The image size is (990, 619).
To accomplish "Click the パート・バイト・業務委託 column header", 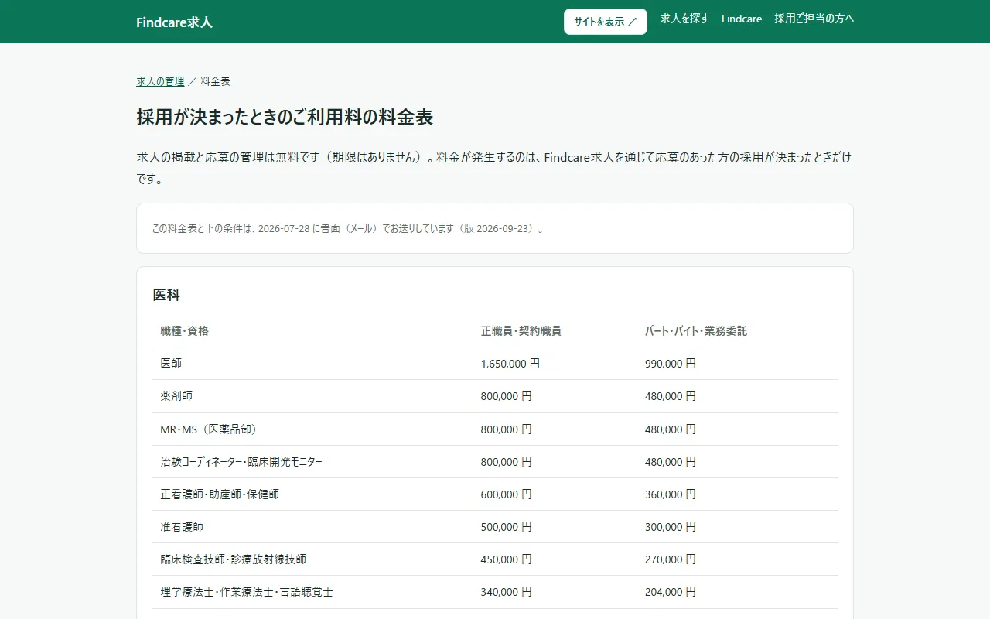I will (696, 331).
